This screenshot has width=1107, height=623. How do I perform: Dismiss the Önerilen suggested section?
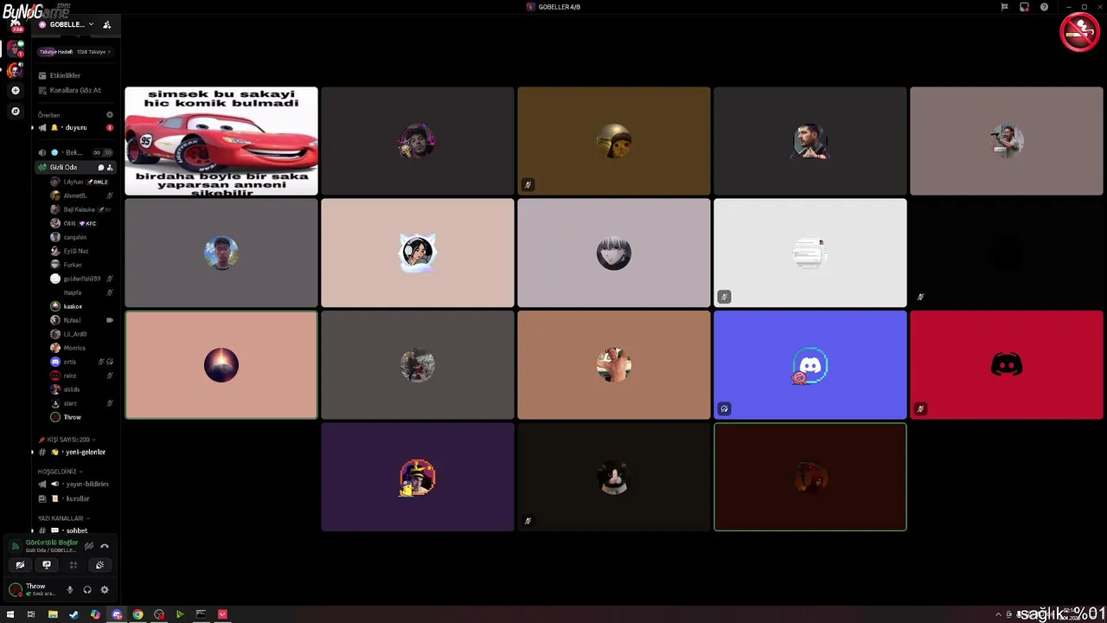(110, 114)
